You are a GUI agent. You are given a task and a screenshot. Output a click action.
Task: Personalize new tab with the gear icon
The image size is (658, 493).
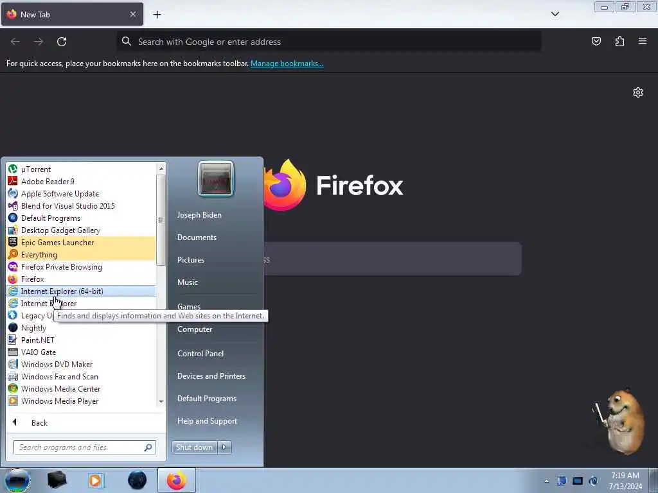coord(638,92)
